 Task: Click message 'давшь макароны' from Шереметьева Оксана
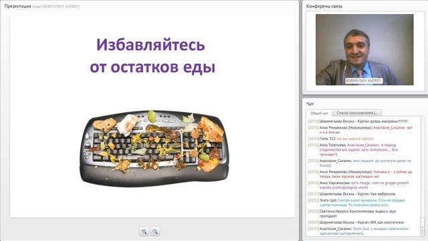tap(358, 121)
